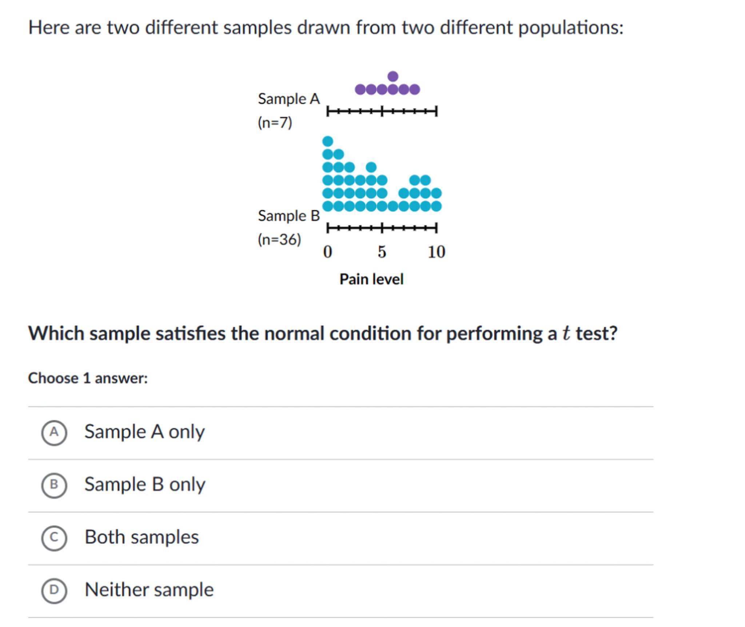Mark radio button D for Neither sample

[x=54, y=590]
